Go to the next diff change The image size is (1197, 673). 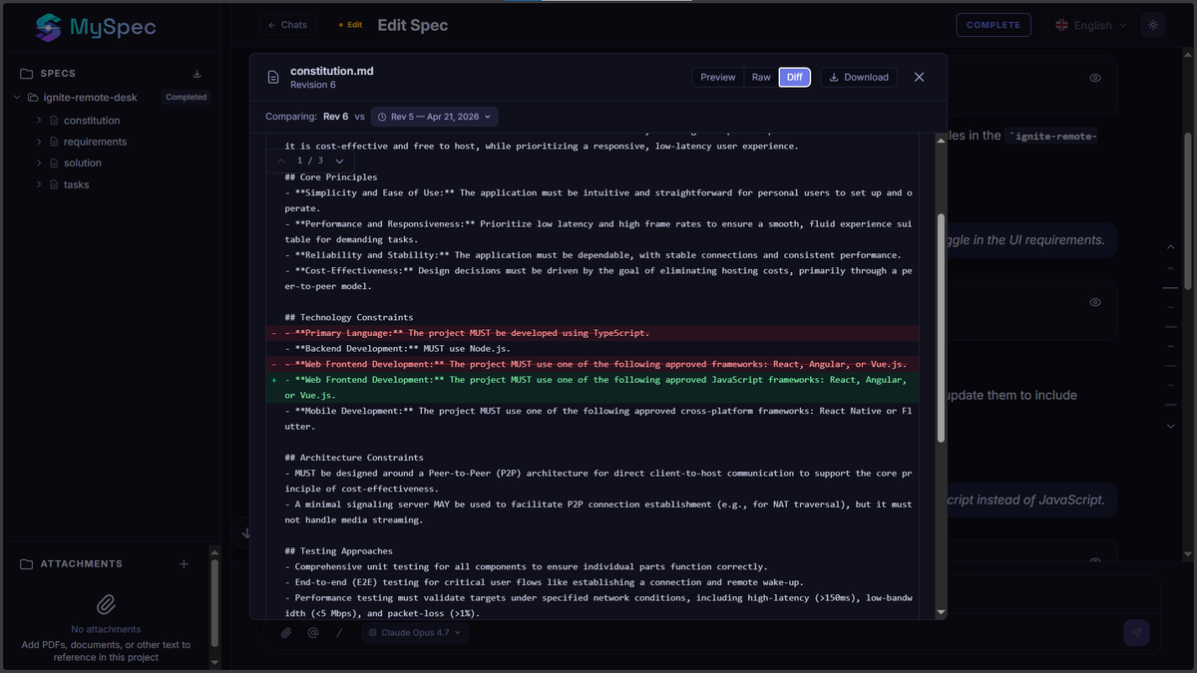340,161
